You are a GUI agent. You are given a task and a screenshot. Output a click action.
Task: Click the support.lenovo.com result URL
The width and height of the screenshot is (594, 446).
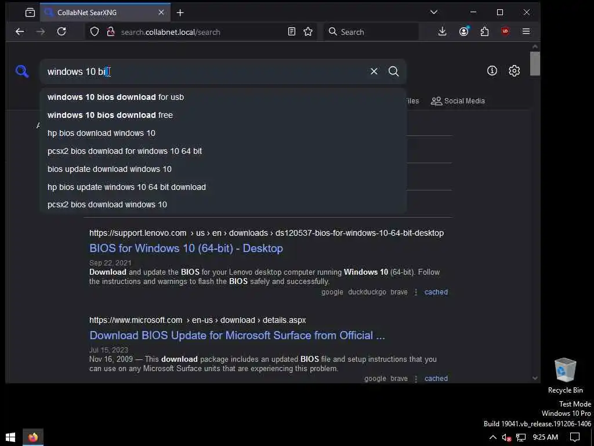click(x=266, y=233)
